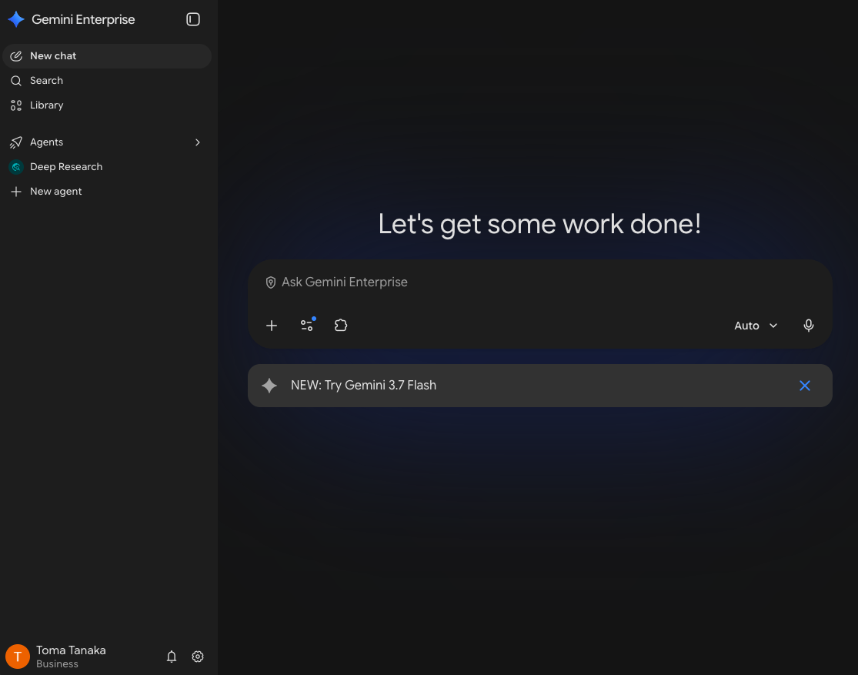
Task: Collapse the sidebar panel icon
Action: click(x=192, y=19)
